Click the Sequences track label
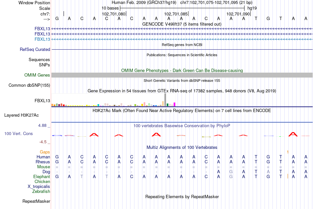The width and height of the screenshot is (313, 209). (x=39, y=59)
